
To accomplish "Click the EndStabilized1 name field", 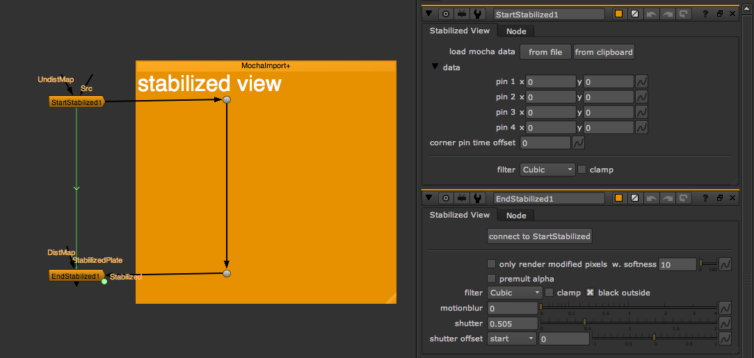I will click(x=549, y=198).
